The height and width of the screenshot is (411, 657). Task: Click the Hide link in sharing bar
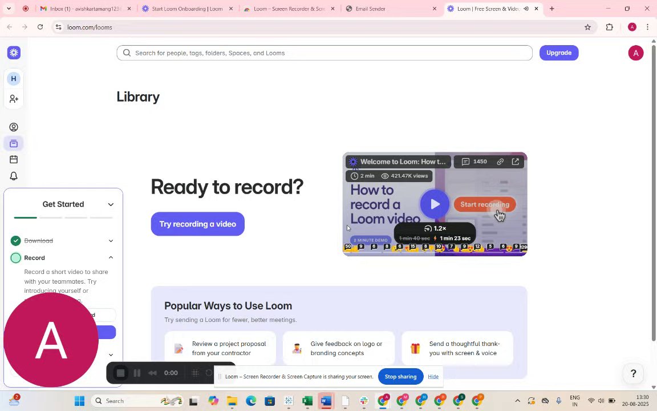point(433,377)
